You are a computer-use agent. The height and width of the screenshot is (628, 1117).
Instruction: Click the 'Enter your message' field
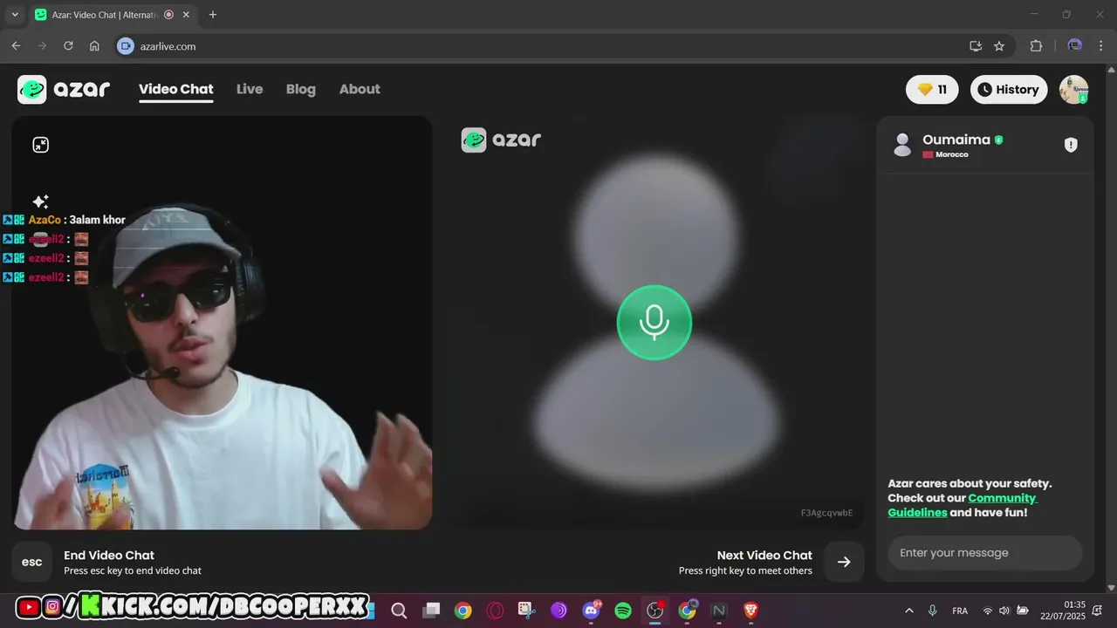pyautogui.click(x=984, y=553)
